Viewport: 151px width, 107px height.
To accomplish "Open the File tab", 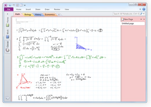I will [x=9, y=9].
